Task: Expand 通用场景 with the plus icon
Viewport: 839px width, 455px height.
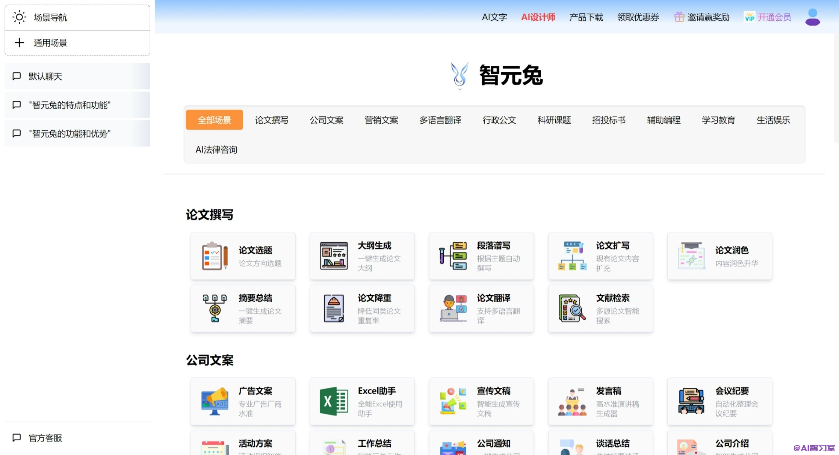Action: click(x=19, y=42)
